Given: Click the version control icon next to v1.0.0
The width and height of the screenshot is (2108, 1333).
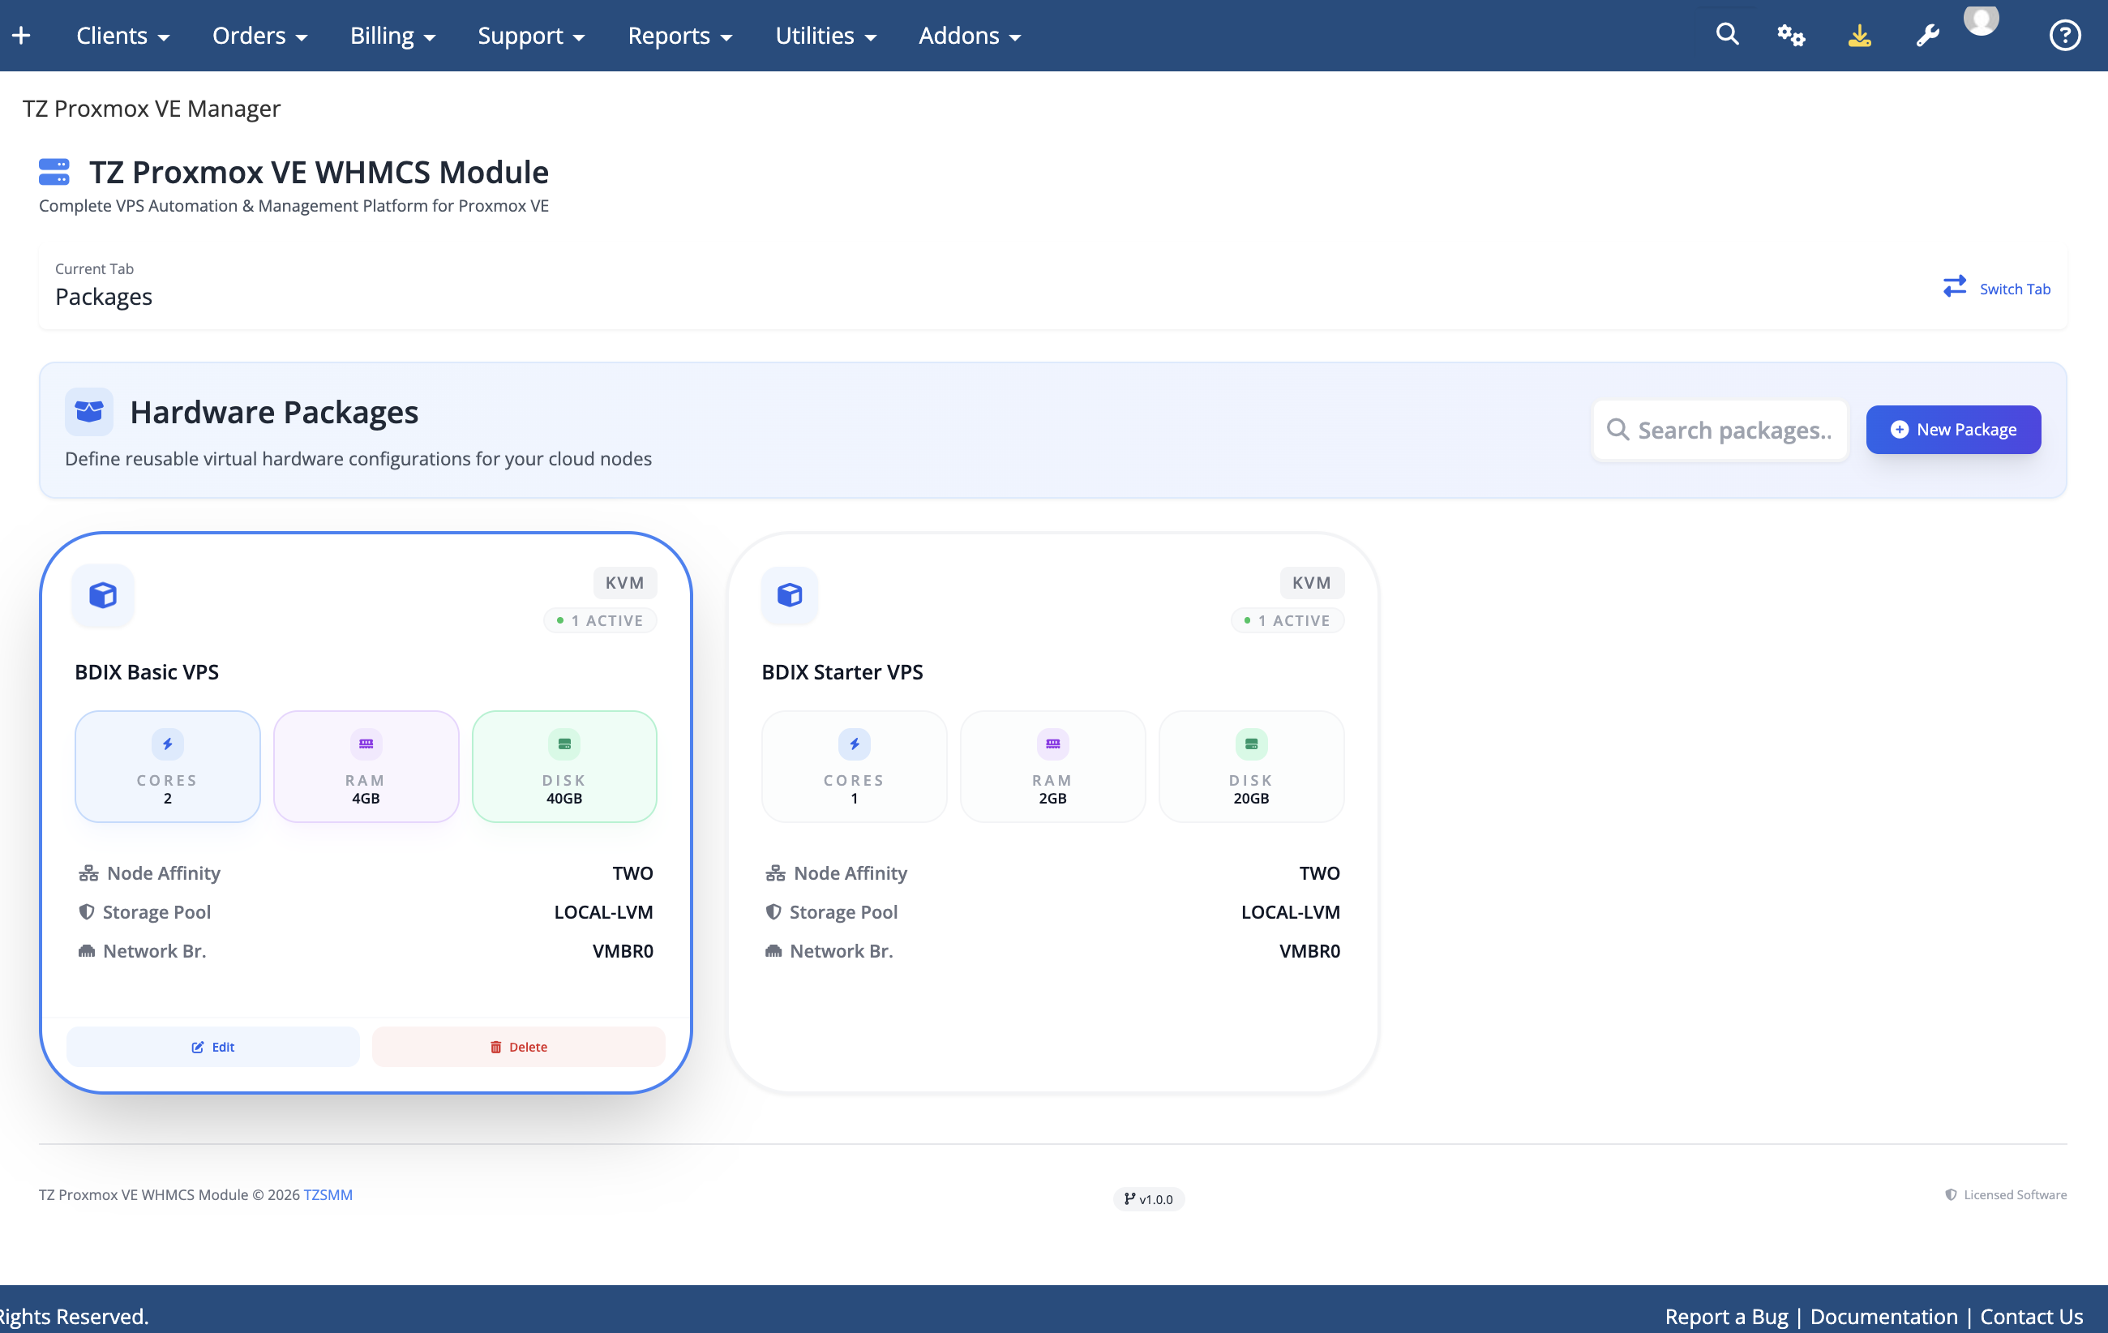Looking at the screenshot, I should pyautogui.click(x=1129, y=1199).
